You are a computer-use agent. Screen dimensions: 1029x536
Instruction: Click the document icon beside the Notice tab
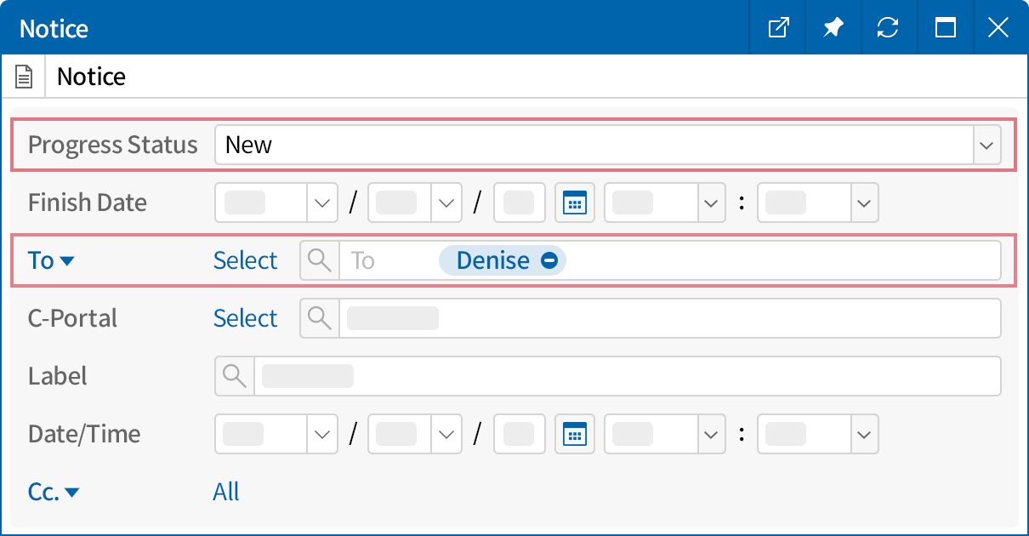click(x=24, y=75)
